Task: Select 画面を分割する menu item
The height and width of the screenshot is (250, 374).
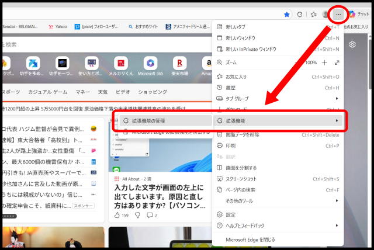Action: coord(278,168)
